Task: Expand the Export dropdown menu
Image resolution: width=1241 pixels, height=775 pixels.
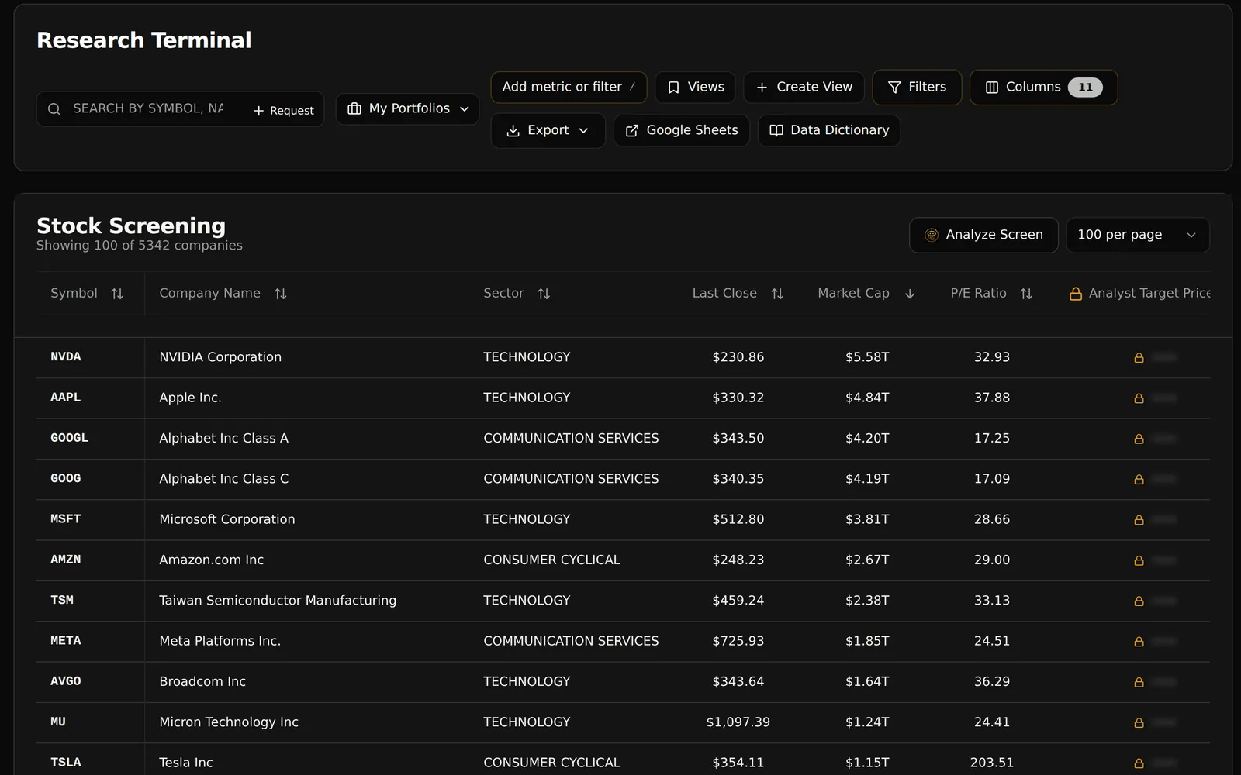Action: click(548, 130)
